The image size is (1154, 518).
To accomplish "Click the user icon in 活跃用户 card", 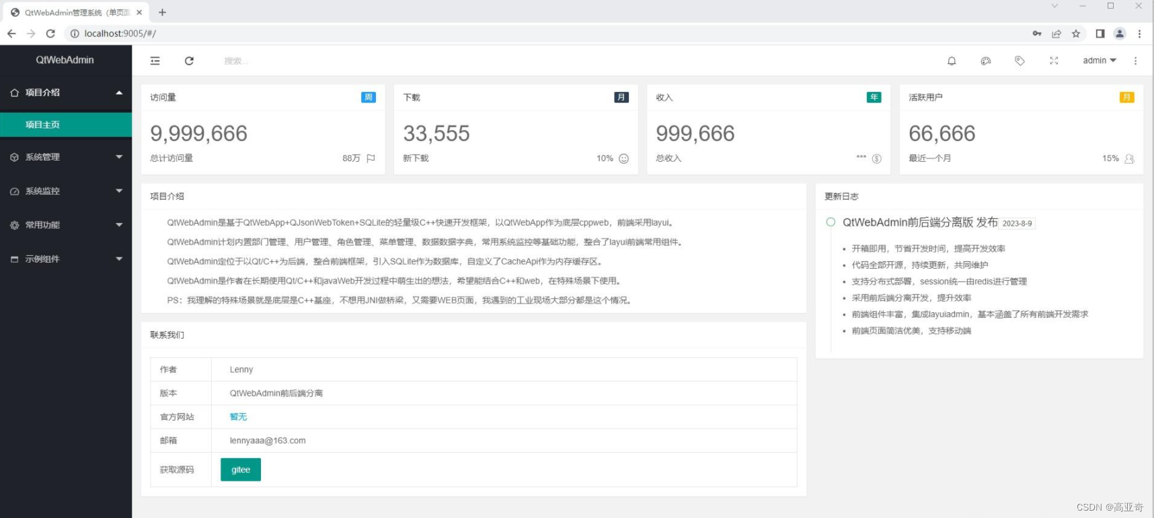I will (1129, 159).
